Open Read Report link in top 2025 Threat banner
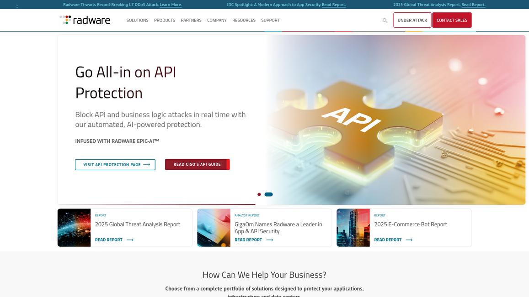This screenshot has width=529, height=297. 473,5
